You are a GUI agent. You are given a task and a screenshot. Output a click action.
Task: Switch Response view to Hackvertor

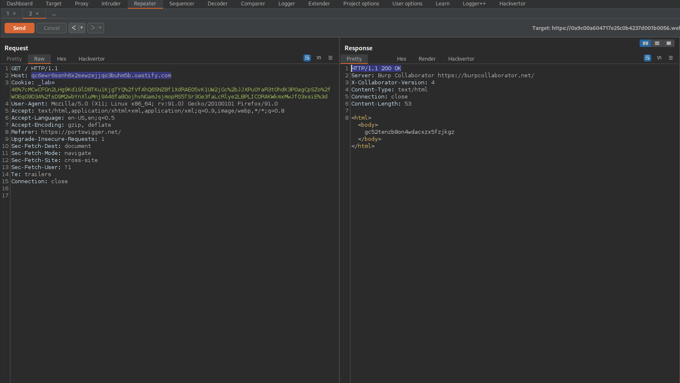[462, 59]
